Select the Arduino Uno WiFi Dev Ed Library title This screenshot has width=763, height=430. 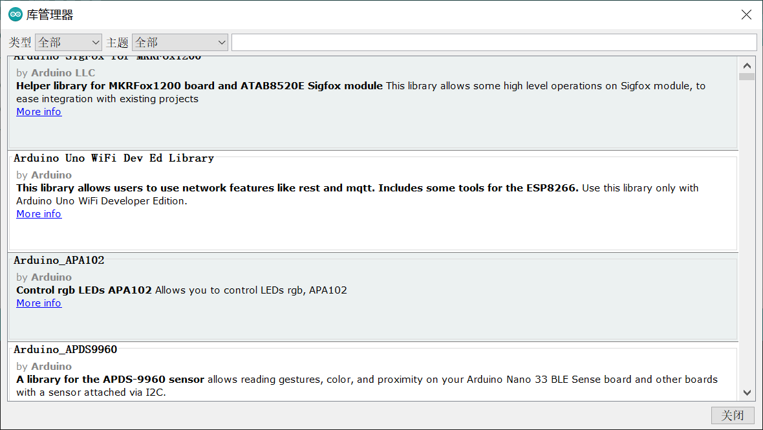point(114,158)
